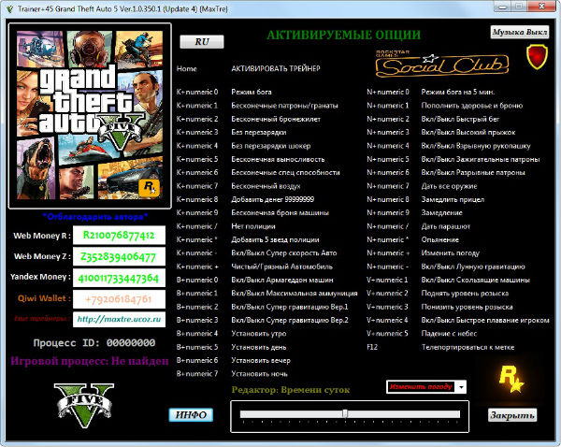
Task: Click Вкл/Выкл Скользящие машины option
Action: tap(476, 280)
